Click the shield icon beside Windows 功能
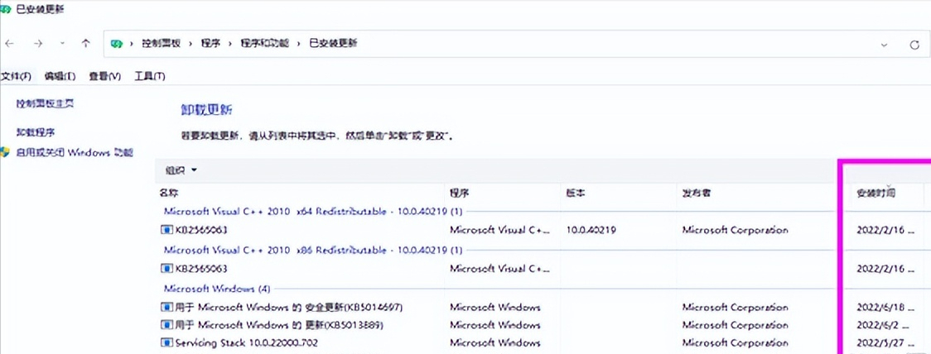This screenshot has width=931, height=354. 5,152
